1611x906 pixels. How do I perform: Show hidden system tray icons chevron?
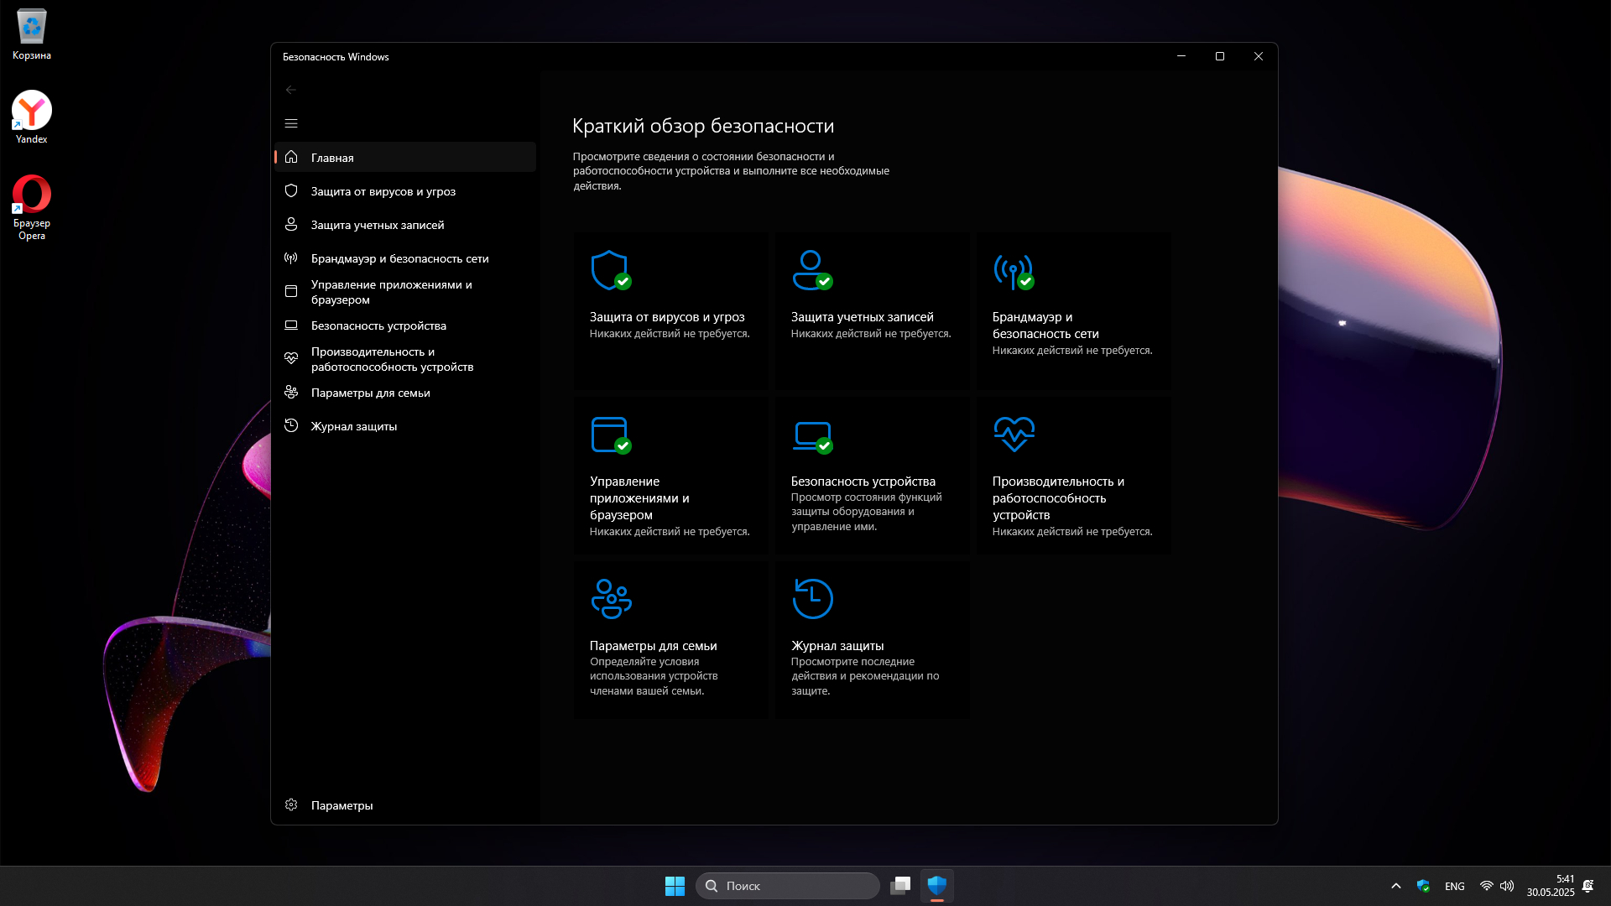tap(1396, 886)
